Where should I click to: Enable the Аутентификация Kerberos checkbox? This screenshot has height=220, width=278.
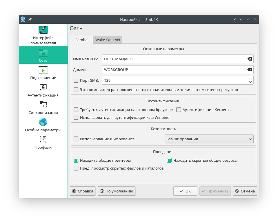coord(179,110)
